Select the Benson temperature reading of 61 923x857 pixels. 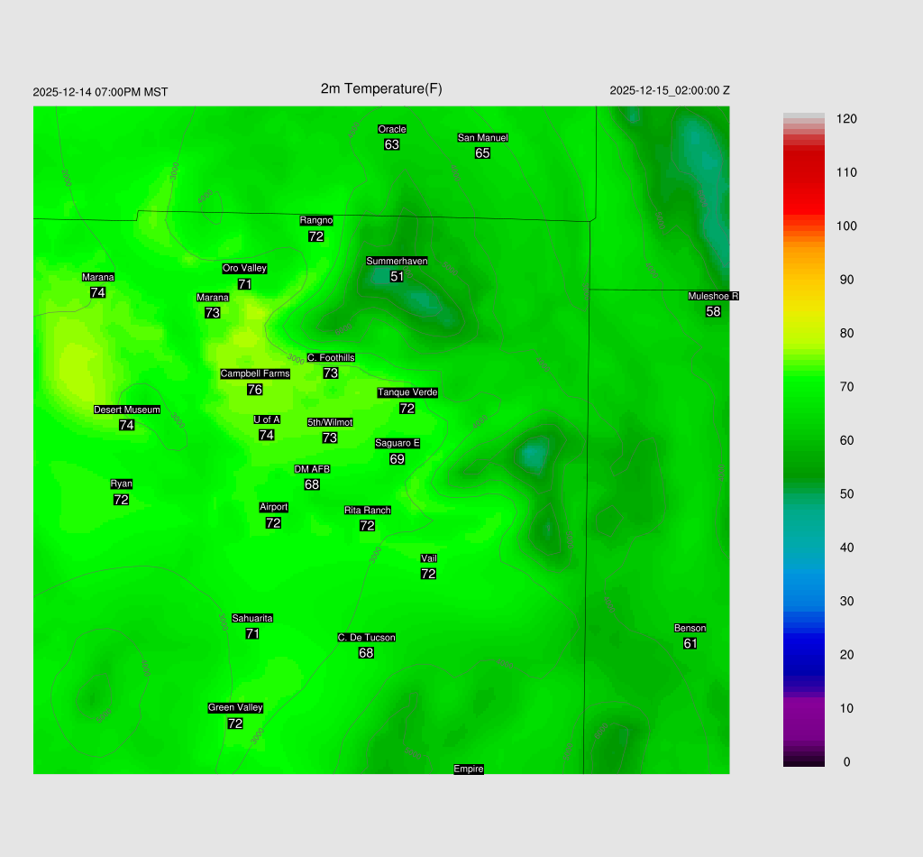(x=690, y=643)
